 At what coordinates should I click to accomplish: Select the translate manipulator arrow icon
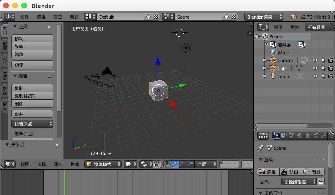click(x=175, y=164)
